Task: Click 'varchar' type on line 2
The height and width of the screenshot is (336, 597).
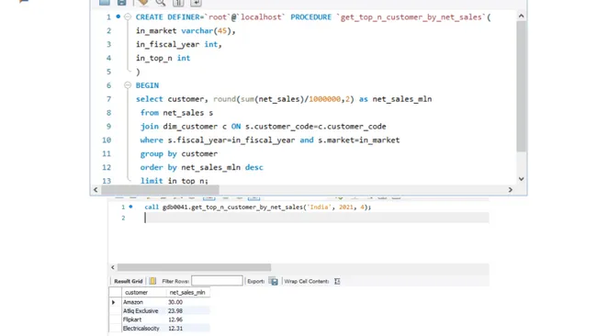Action: 197,31
